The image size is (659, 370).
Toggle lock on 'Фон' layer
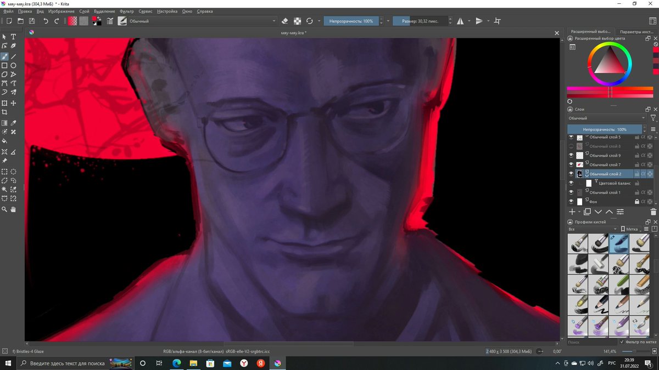coord(636,202)
